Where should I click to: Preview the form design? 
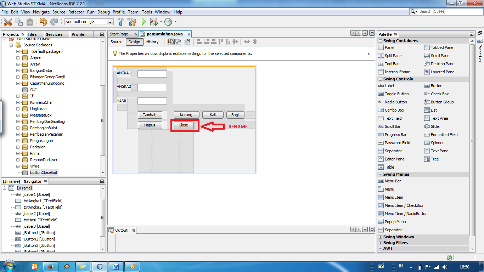coord(187,42)
